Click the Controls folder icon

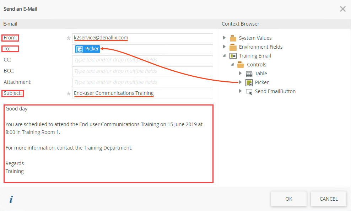click(x=241, y=64)
